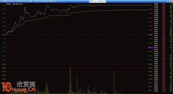Click the 7.87 green price label on the left axis
This screenshot has height=94, width=173.
tap(4, 47)
